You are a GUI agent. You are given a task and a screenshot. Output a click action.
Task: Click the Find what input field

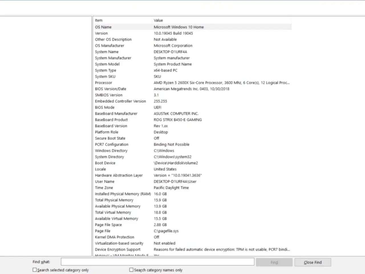coord(158,261)
